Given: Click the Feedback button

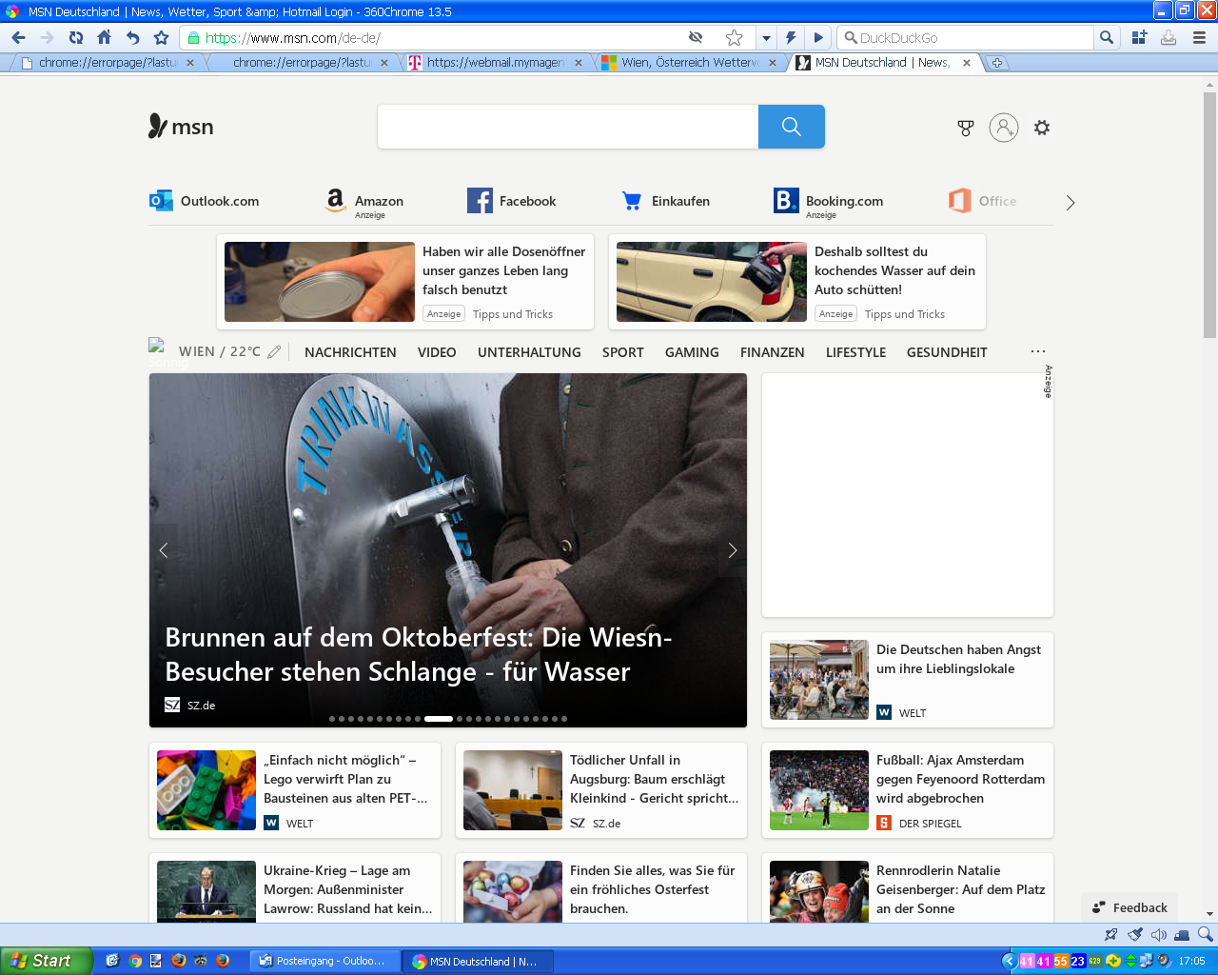Looking at the screenshot, I should [1130, 907].
